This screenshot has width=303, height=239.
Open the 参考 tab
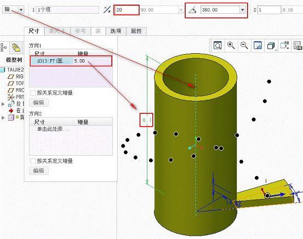coord(81,31)
